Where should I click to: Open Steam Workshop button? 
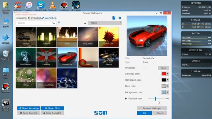pyautogui.click(x=29, y=108)
